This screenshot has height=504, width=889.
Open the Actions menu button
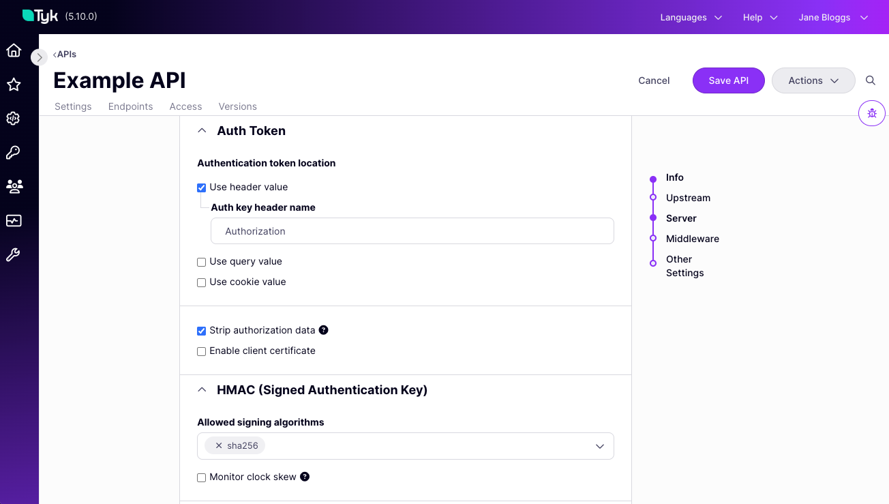coord(813,80)
